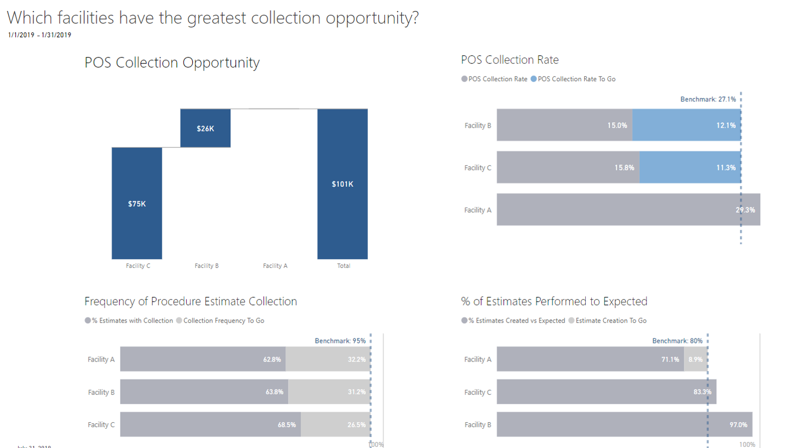Click the $101K Total waterfall bar
The image size is (790, 448).
342,184
